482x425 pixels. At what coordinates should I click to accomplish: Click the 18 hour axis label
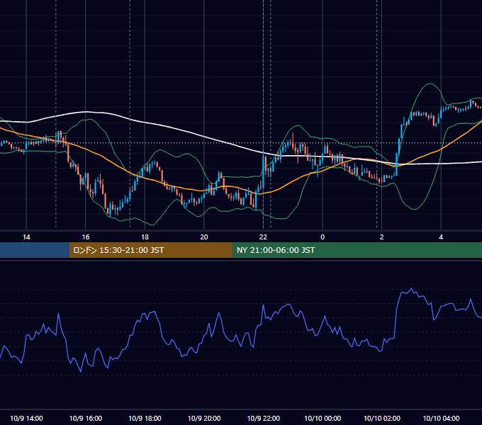click(145, 237)
